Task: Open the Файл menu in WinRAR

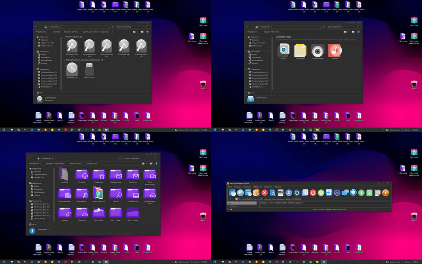Action: tap(230, 186)
